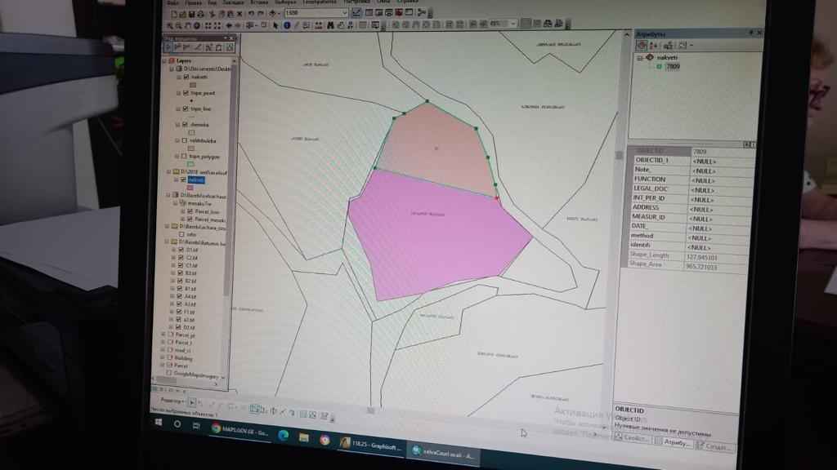Open the Windows Start menu
Viewport: 837px width, 470px height.
click(x=159, y=423)
